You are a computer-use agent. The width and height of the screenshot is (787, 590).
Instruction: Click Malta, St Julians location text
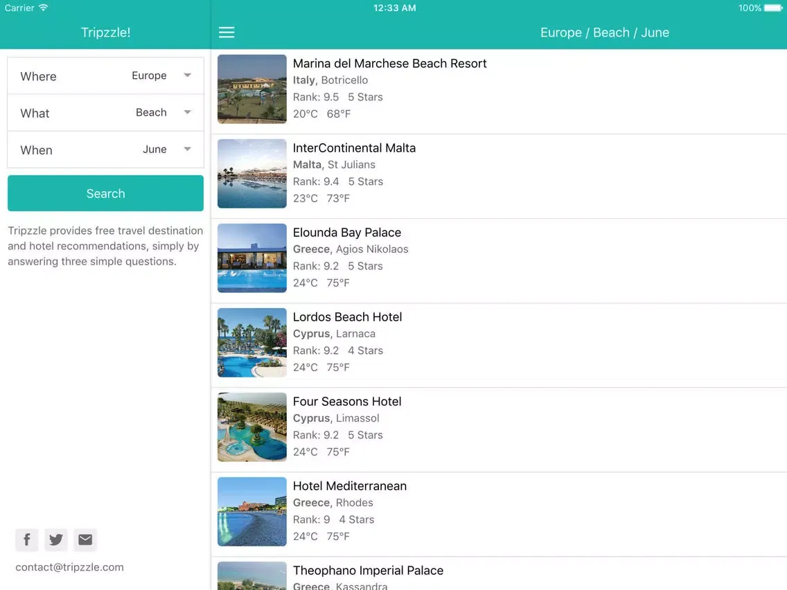(334, 165)
